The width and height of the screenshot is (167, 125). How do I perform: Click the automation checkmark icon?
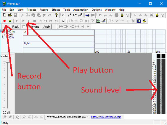coord(117,21)
